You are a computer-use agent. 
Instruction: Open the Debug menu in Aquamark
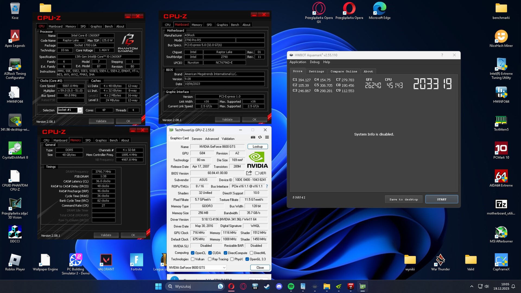point(314,62)
